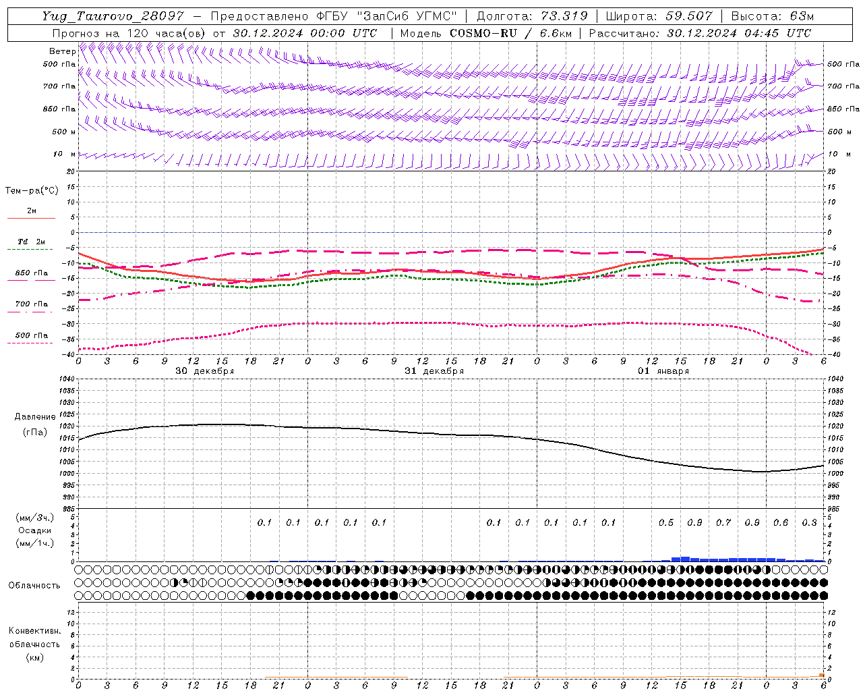Click the 31 декабря date label

434,371
